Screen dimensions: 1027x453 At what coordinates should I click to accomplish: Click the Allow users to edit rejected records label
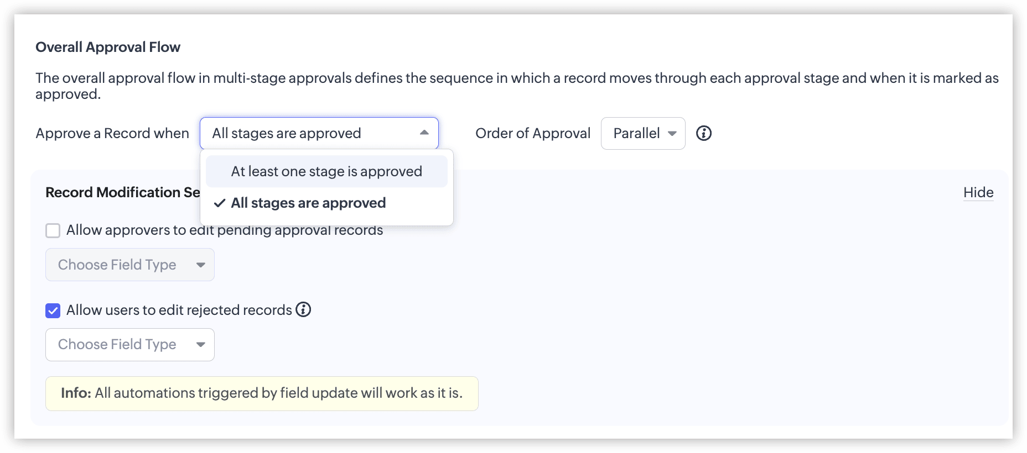coord(179,310)
